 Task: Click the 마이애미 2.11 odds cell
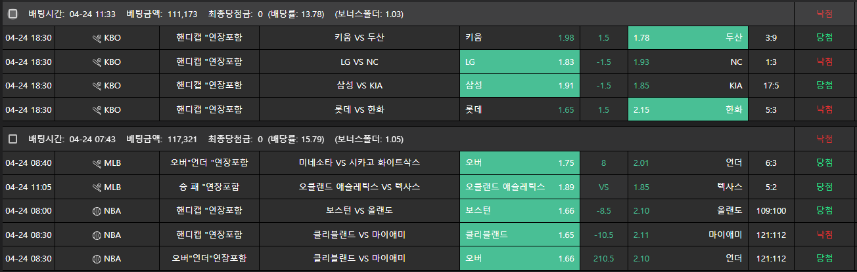[687, 235]
